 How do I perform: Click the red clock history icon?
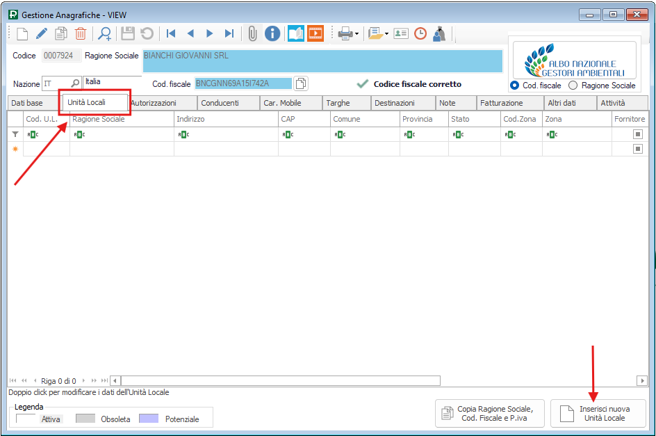420,33
